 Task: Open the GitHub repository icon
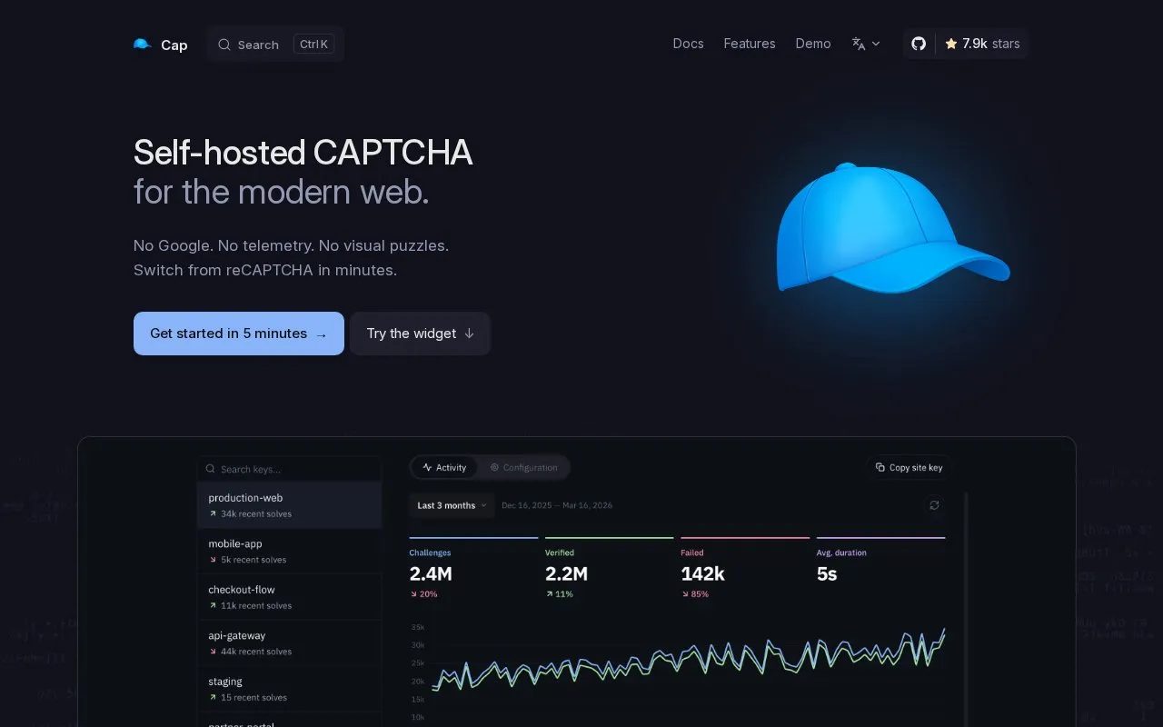click(919, 44)
